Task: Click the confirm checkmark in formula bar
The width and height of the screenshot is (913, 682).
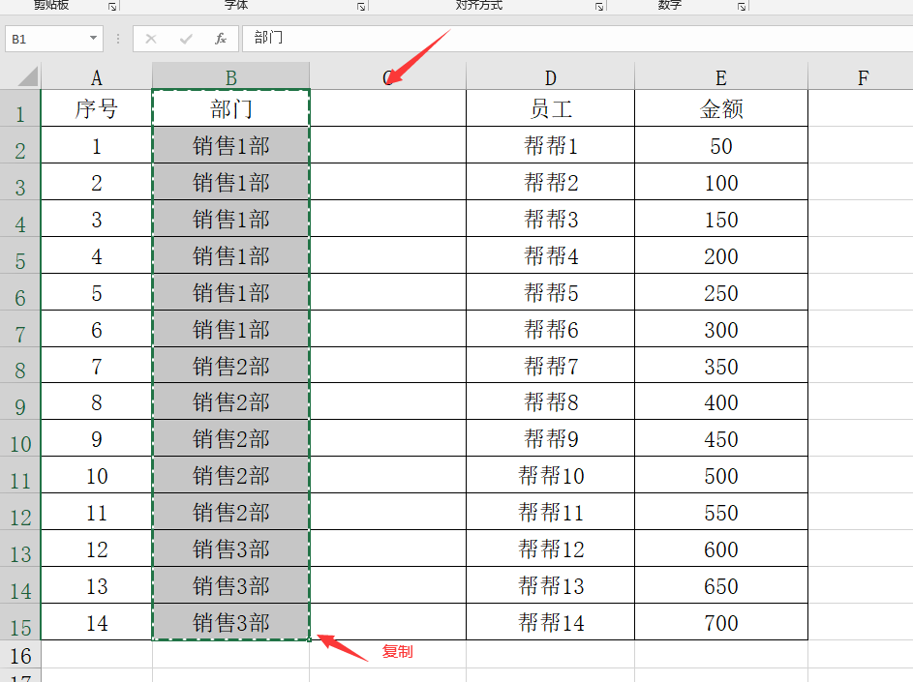Action: [186, 39]
